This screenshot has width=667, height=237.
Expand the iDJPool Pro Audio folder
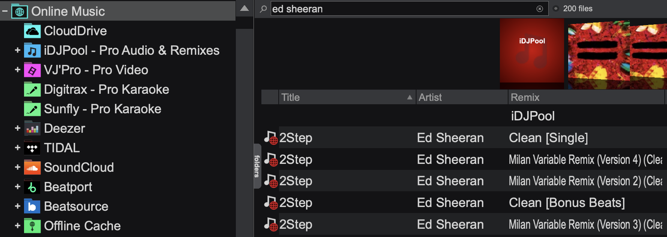tap(17, 50)
